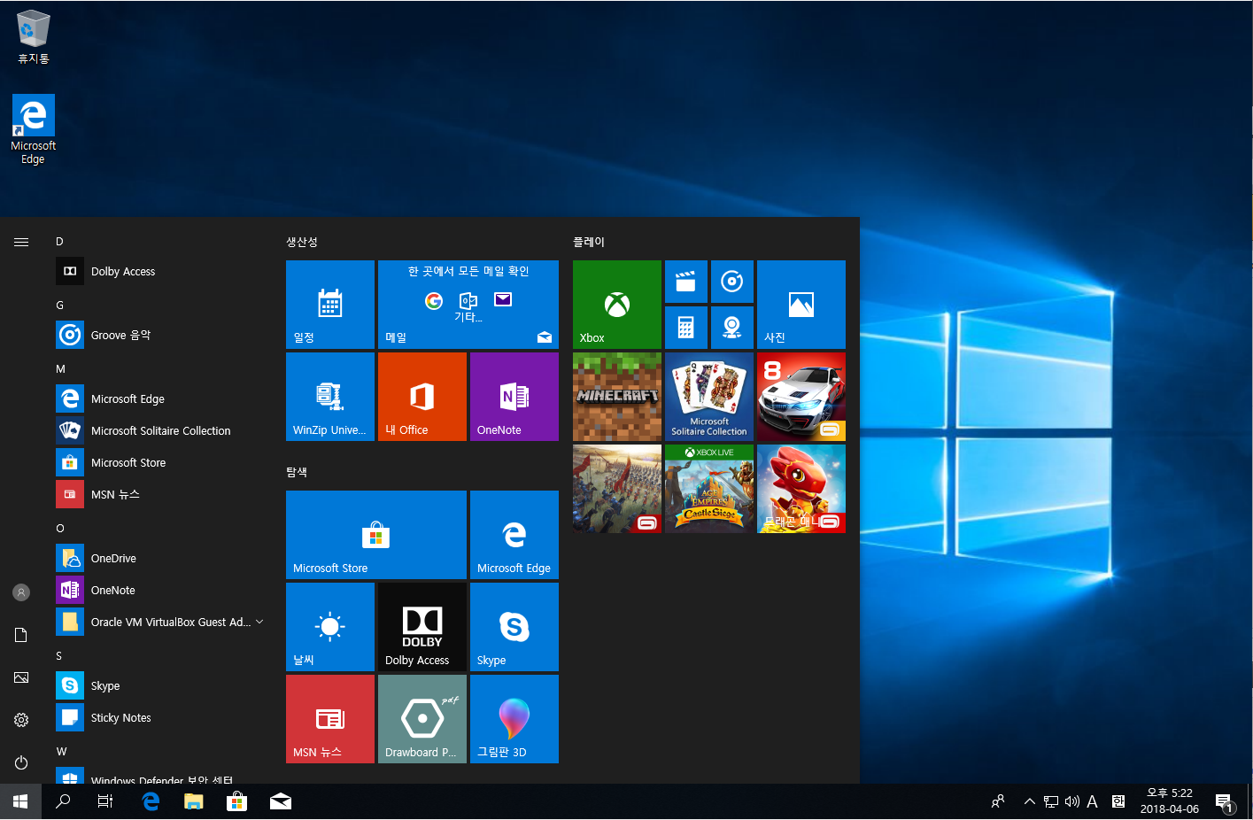Open the wide Microsoft Store tile

point(376,535)
